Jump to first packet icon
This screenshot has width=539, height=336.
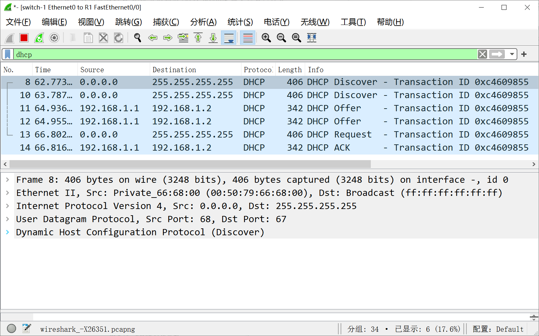click(198, 38)
